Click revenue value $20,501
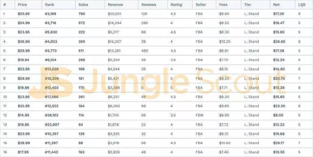Image resolution: width=313 pixels, height=157 pixels. pyautogui.click(x=114, y=14)
